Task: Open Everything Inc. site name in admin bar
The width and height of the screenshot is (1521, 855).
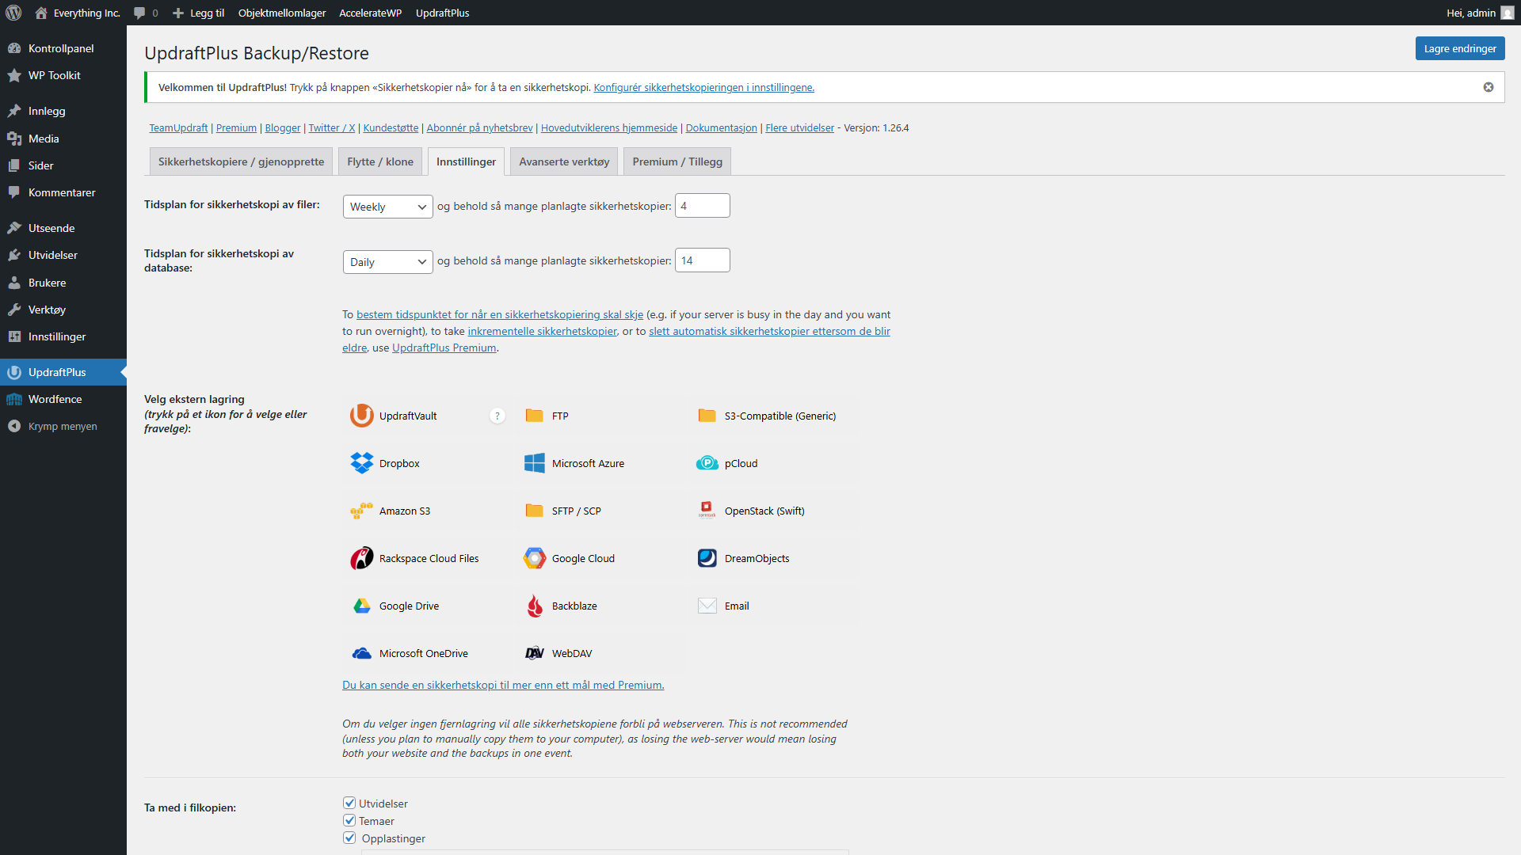Action: (x=78, y=13)
